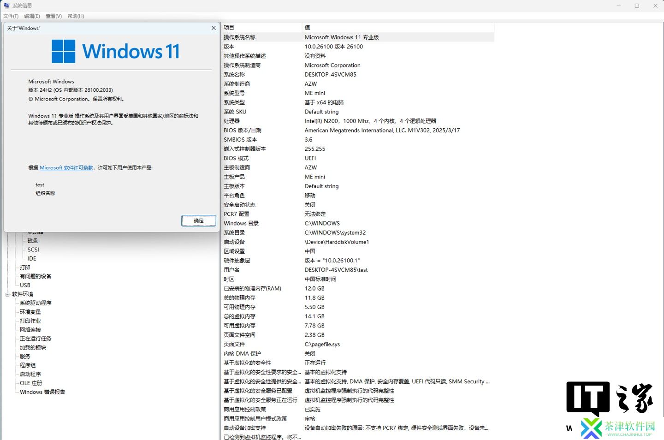
Task: Select 系统驱动程序 in the tree
Action: click(x=36, y=303)
